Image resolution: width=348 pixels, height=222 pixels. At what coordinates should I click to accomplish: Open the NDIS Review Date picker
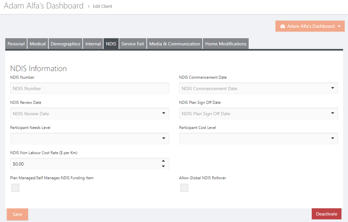pyautogui.click(x=164, y=113)
